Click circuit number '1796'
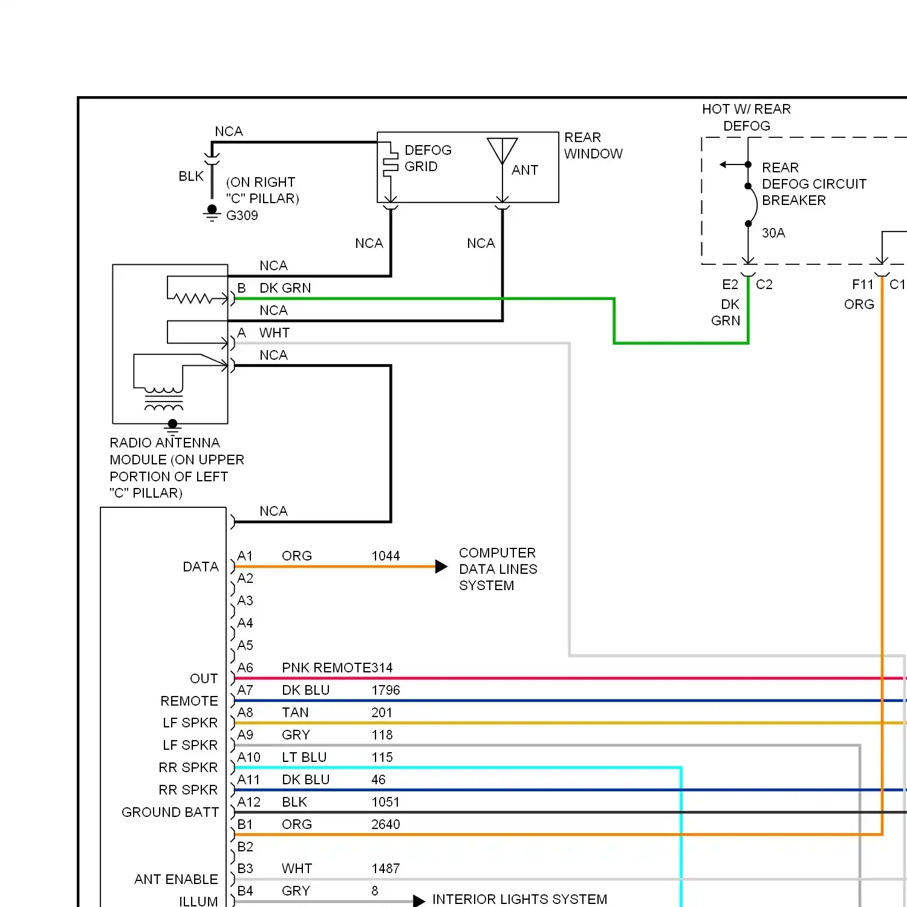 (386, 690)
